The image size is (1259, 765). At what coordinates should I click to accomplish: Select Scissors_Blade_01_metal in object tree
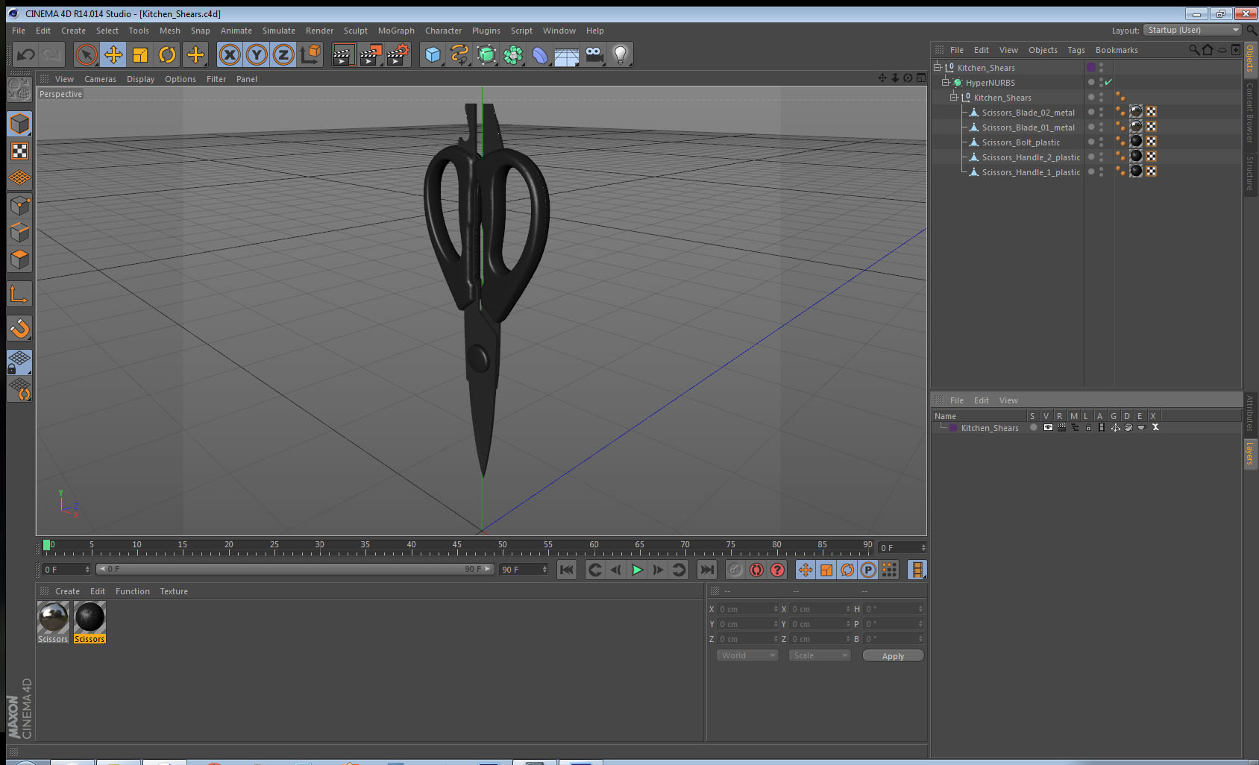[x=1028, y=127]
